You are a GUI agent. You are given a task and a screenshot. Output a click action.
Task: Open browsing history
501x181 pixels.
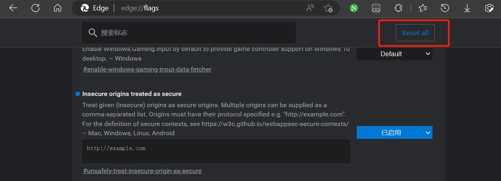[445, 8]
